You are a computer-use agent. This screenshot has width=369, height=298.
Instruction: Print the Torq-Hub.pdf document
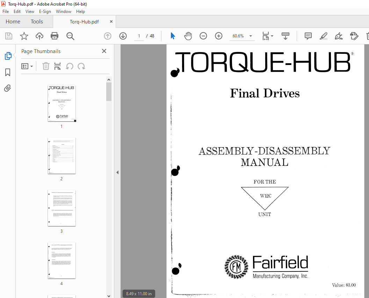point(55,36)
